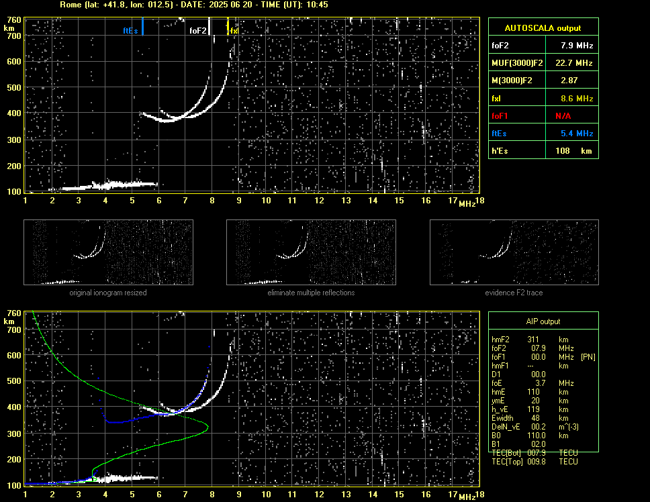Select the 7.9 MHz foF2 value in AUTOSCALA table
Viewport: 650px width, 502px height.
tap(577, 46)
